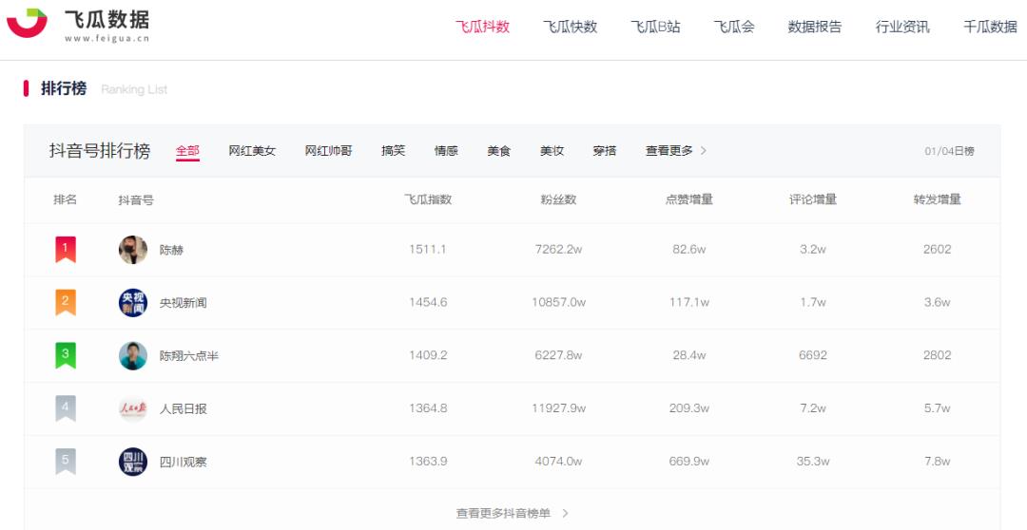Open 行业资讯 navigation item
The image size is (1027, 530).
tap(902, 27)
